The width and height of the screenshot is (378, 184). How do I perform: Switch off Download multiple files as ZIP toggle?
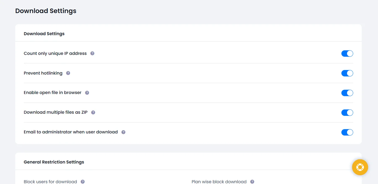coord(347,113)
